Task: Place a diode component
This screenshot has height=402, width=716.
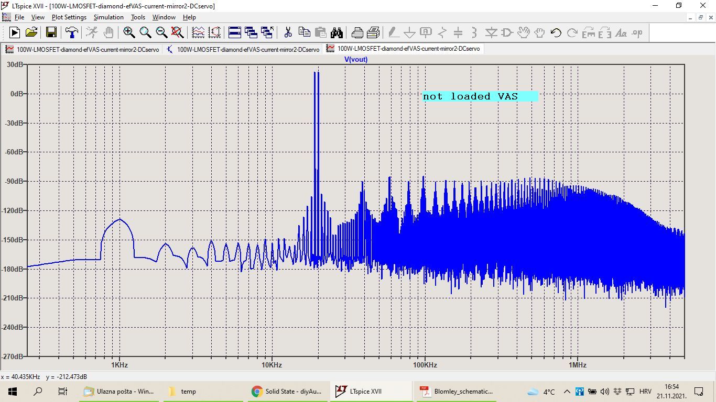Action: point(491,32)
